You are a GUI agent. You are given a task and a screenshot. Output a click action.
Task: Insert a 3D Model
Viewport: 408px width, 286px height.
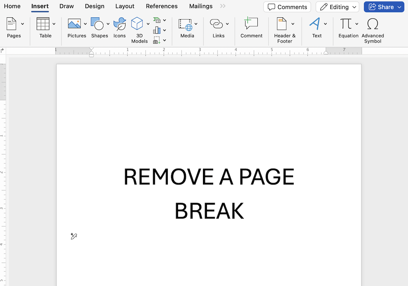(137, 24)
